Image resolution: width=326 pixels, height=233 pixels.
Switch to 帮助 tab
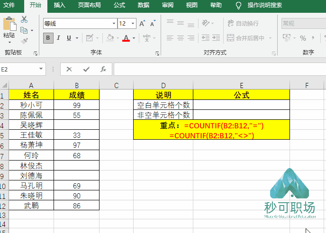click(x=216, y=5)
